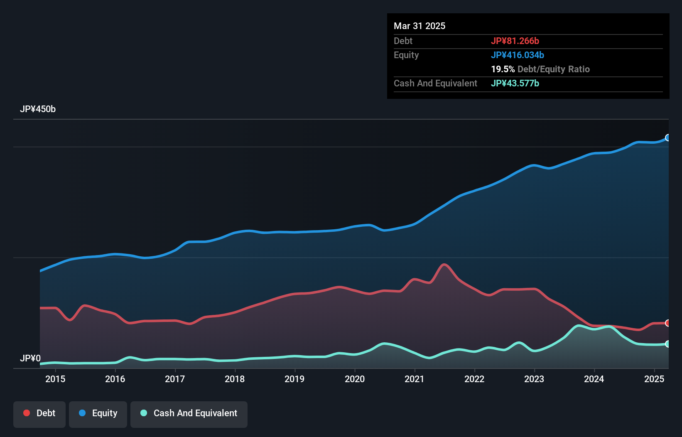Toggle Cash And Equivalent legend button
Image resolution: width=682 pixels, height=437 pixels.
(x=189, y=414)
